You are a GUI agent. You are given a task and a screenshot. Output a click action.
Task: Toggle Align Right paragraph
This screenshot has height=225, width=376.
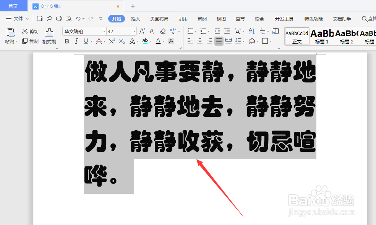point(209,41)
